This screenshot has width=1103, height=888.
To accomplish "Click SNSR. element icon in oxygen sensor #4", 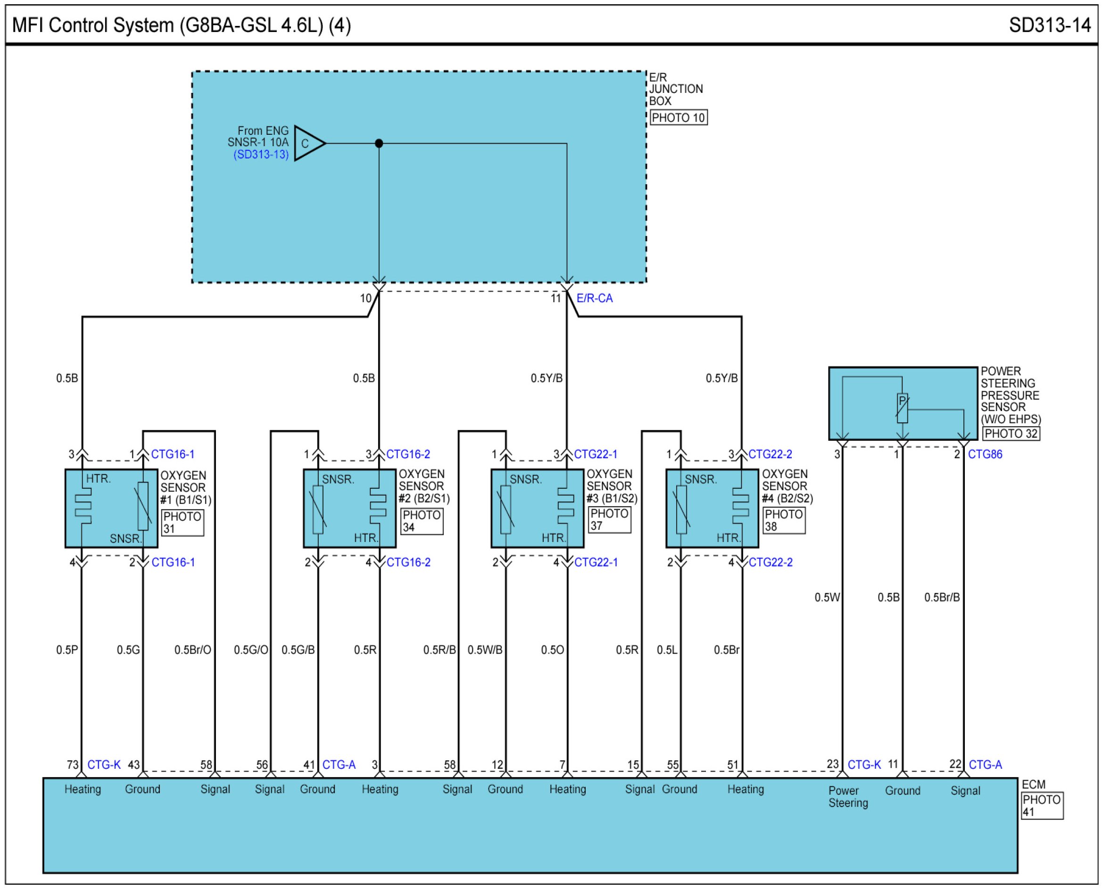I will pos(681,510).
